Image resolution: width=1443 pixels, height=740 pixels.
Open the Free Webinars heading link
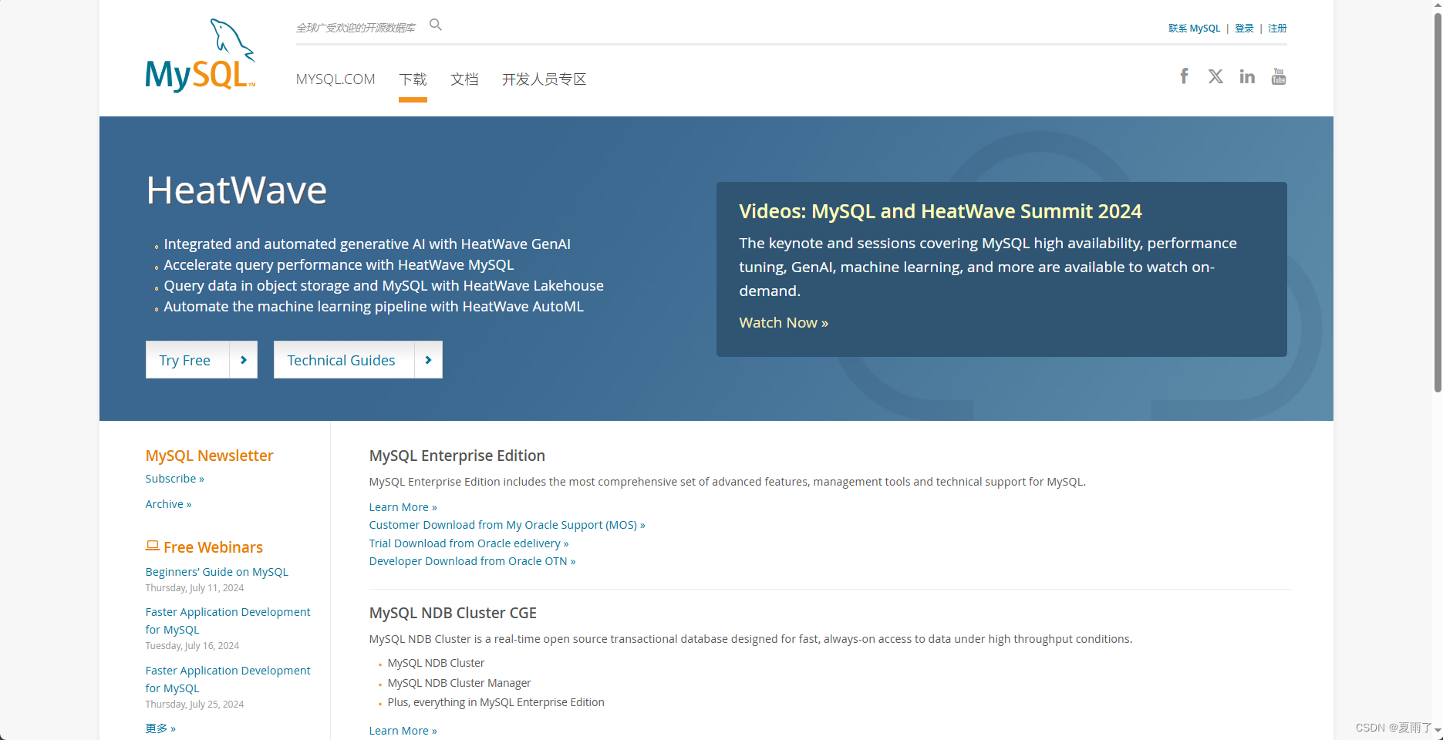213,547
